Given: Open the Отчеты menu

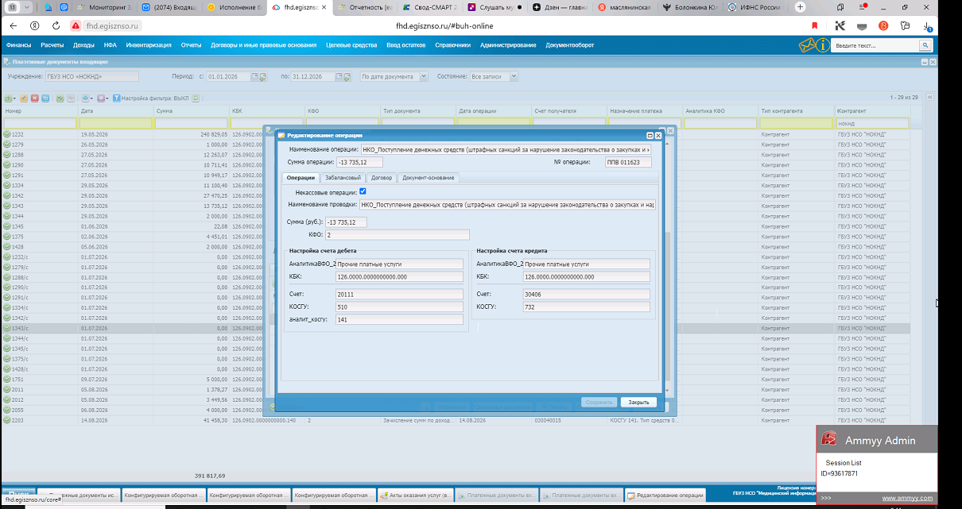Looking at the screenshot, I should click(x=191, y=45).
